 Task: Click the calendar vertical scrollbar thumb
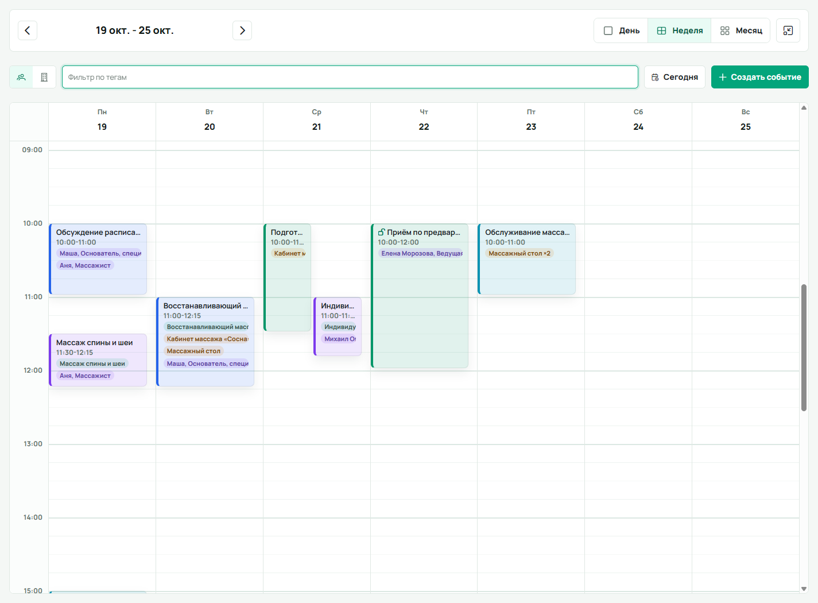[804, 347]
